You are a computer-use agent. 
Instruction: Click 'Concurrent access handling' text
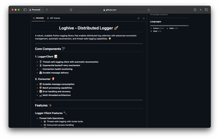60,125
